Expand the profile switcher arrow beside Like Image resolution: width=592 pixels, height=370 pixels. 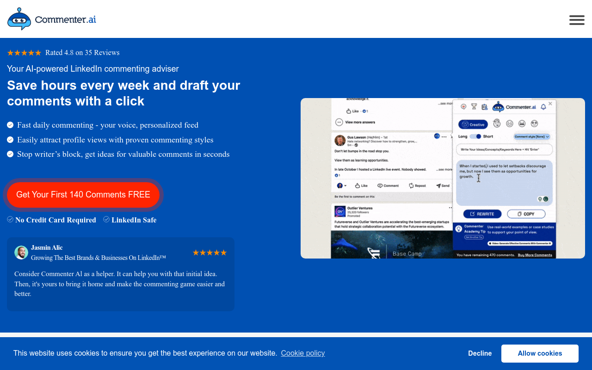point(345,186)
